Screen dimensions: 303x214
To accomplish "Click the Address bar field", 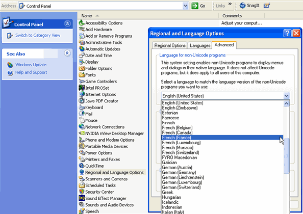I will point(104,6).
